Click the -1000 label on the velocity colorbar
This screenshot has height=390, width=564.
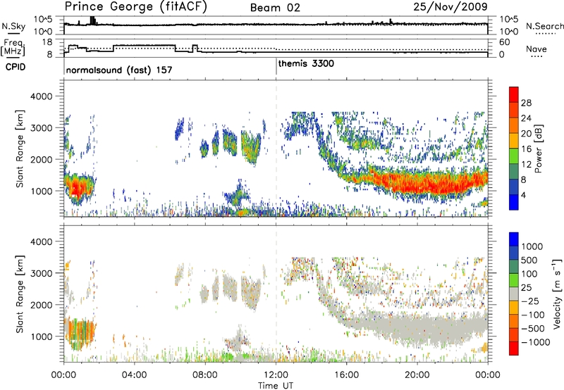[536, 342]
